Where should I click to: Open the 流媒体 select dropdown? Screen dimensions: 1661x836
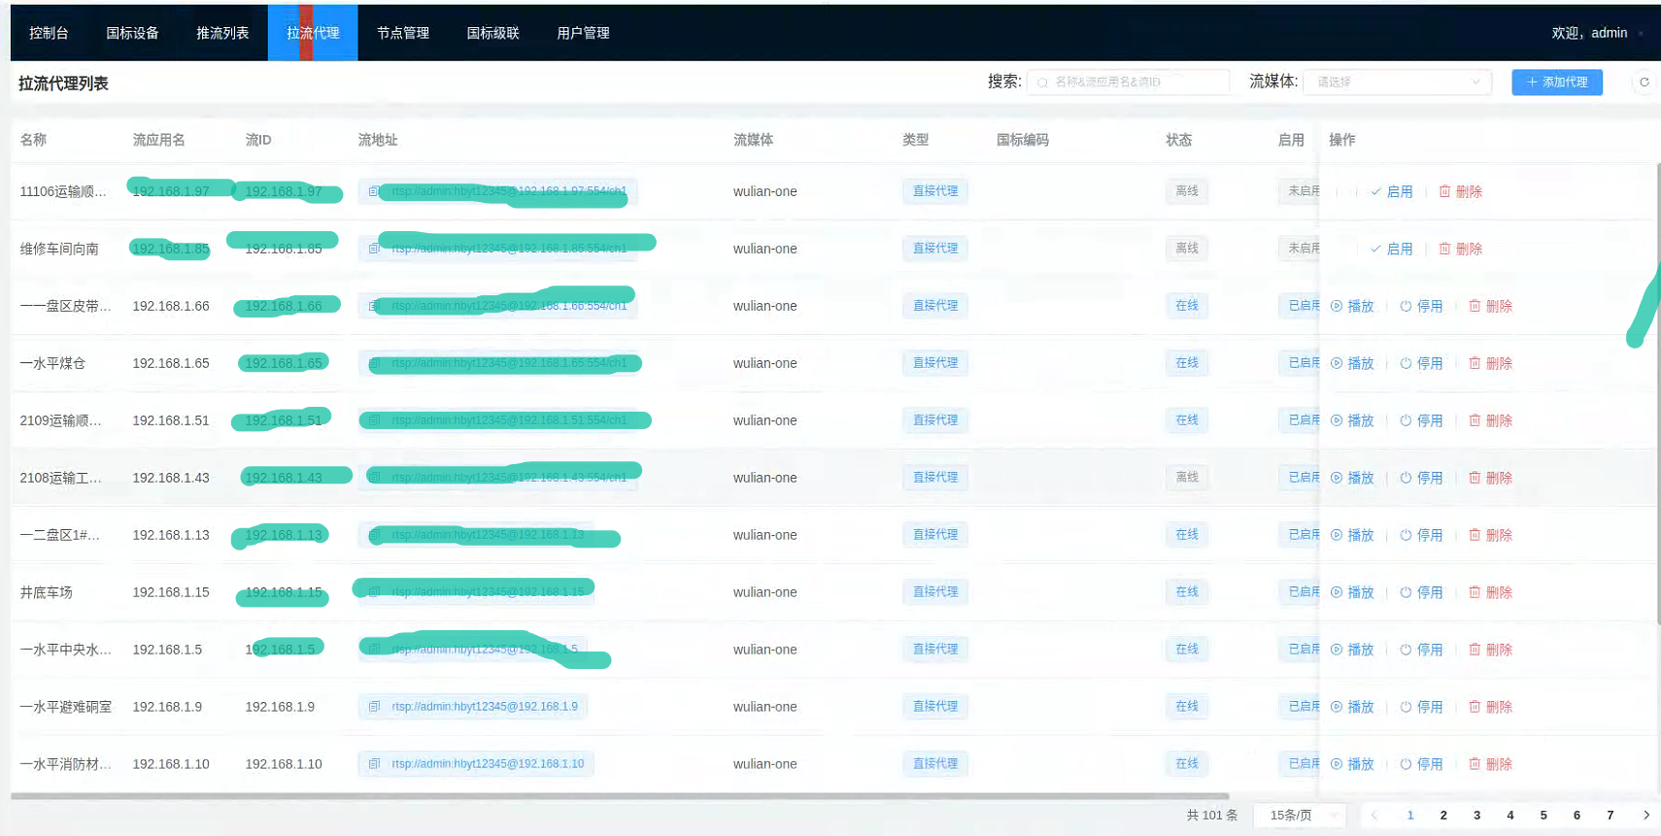tap(1397, 83)
